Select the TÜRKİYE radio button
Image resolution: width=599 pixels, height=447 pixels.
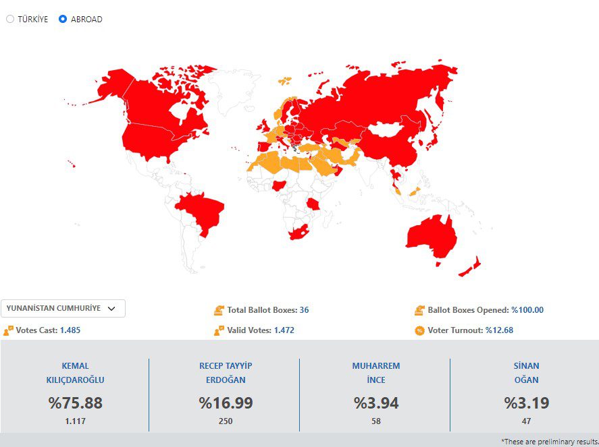click(x=10, y=19)
